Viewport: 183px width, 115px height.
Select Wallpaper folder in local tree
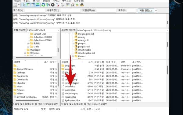click(35, 50)
